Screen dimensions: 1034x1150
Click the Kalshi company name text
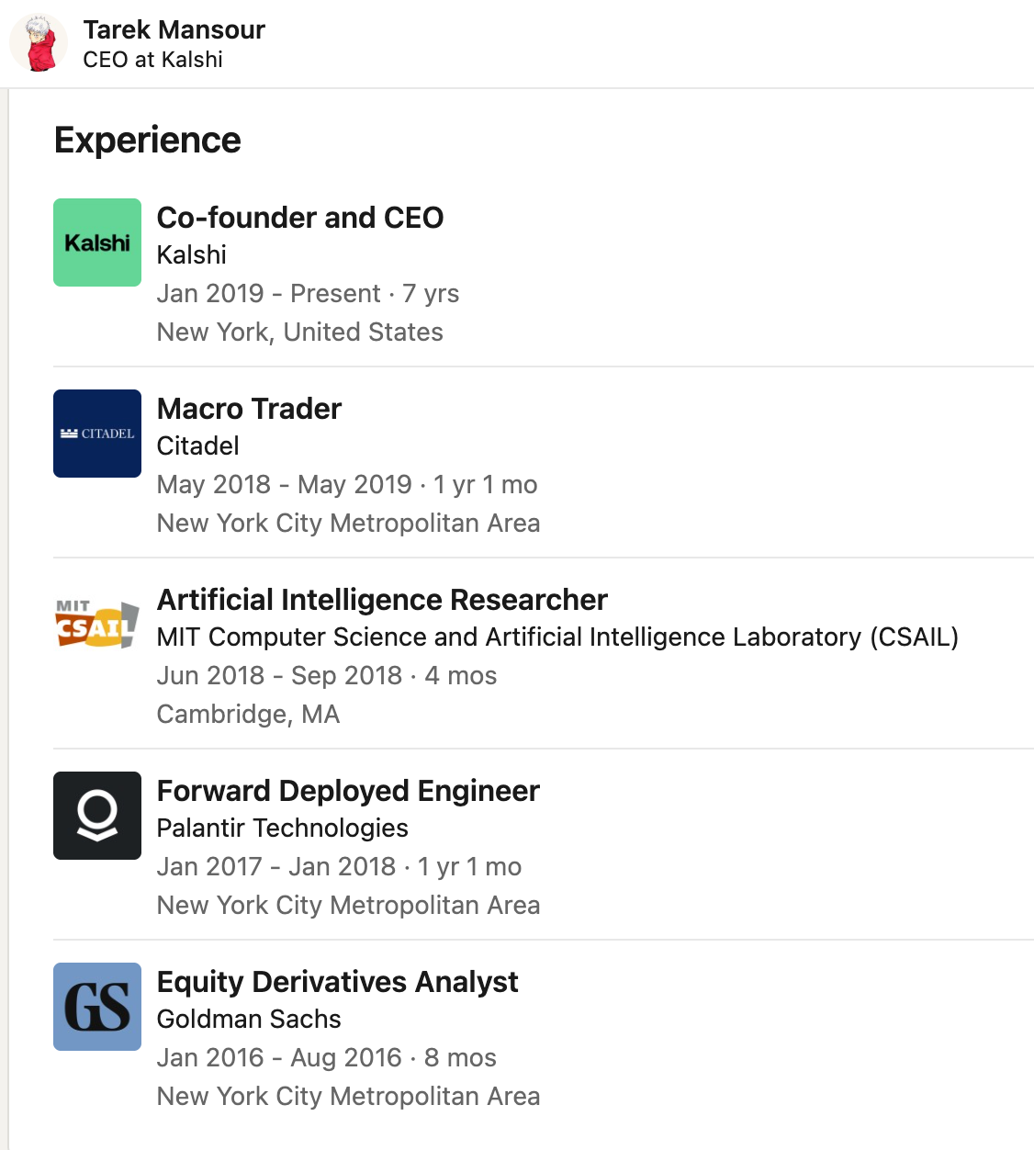191,254
